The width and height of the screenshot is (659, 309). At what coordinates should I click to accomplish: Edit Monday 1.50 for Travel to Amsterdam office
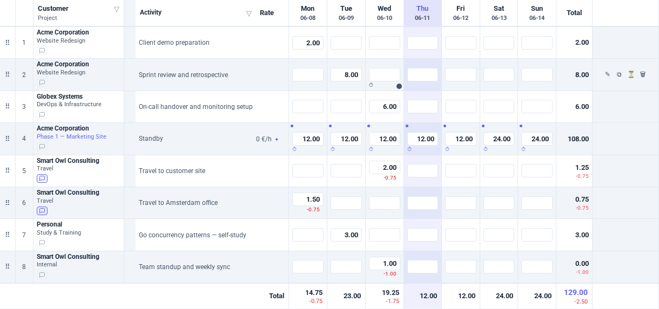pos(308,200)
